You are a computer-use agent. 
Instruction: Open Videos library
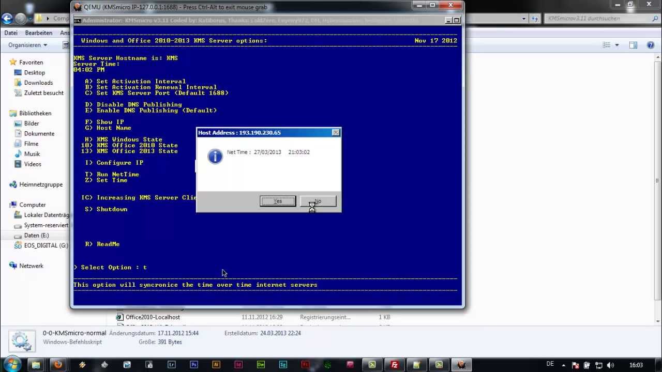point(33,164)
